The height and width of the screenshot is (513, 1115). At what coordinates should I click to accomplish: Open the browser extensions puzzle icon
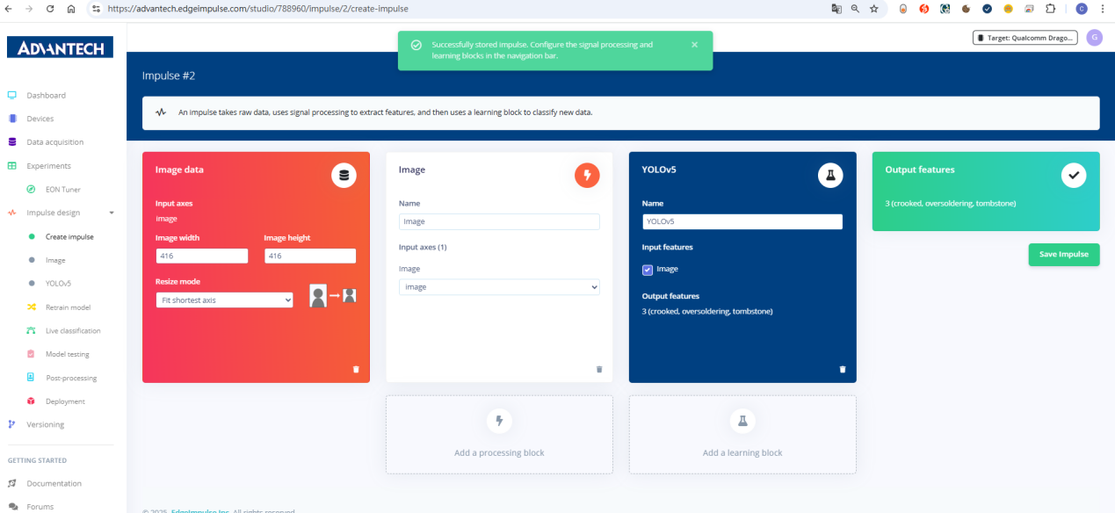pos(1050,8)
